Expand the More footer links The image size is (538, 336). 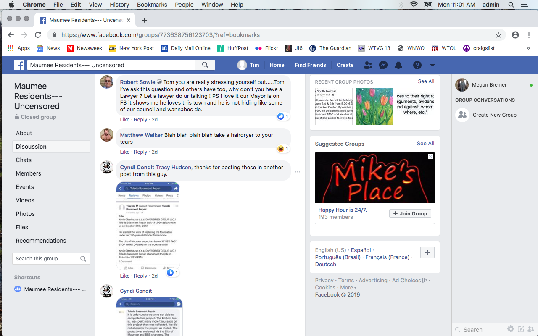point(348,288)
